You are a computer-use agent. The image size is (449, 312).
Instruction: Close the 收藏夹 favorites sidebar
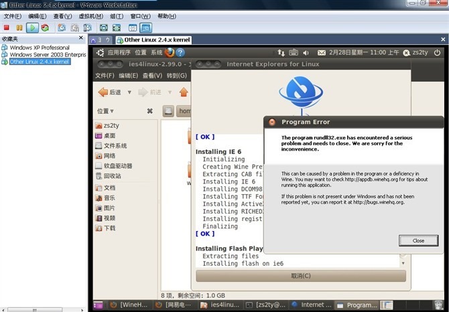(80, 37)
